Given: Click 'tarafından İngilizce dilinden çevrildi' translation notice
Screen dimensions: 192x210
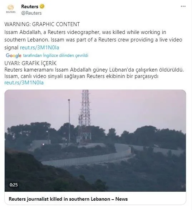Looking at the screenshot, I should [x=55, y=55].
